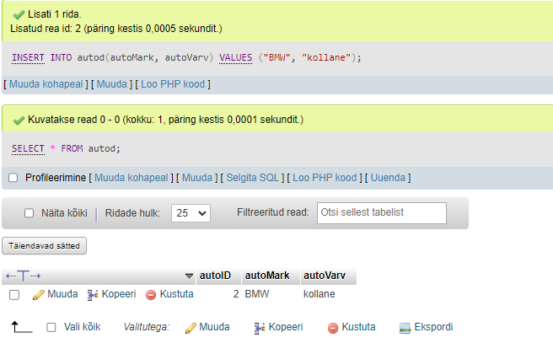Click the Täiendavad sätted button
Viewport: 553px width, 343px height.
point(44,246)
